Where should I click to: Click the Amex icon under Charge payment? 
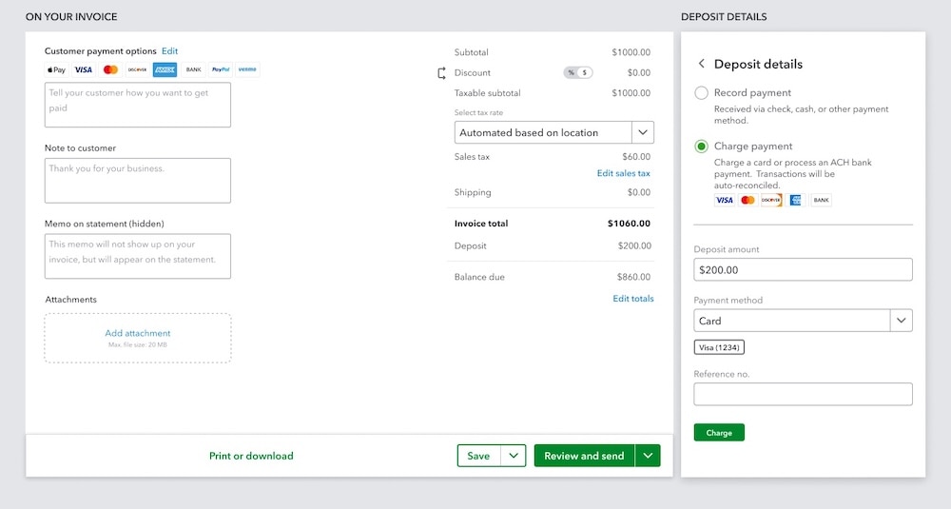(x=796, y=200)
